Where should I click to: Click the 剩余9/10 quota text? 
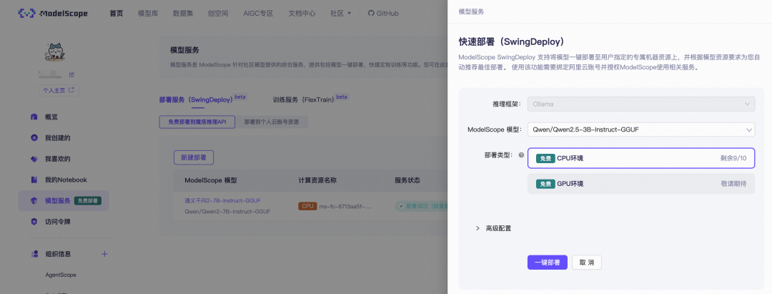click(x=733, y=158)
